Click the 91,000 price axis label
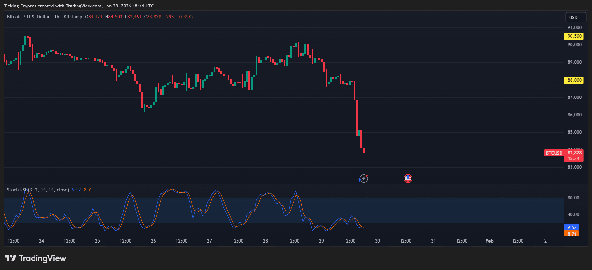This screenshot has height=270, width=592. [x=574, y=27]
